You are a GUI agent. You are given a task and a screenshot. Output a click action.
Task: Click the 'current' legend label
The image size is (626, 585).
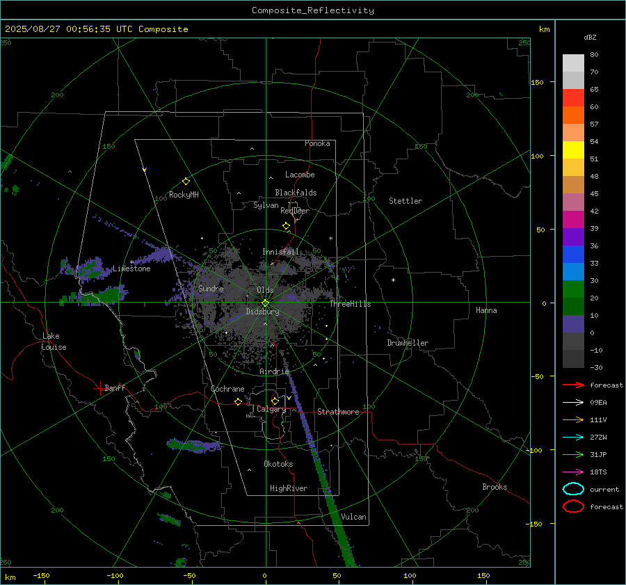[604, 490]
